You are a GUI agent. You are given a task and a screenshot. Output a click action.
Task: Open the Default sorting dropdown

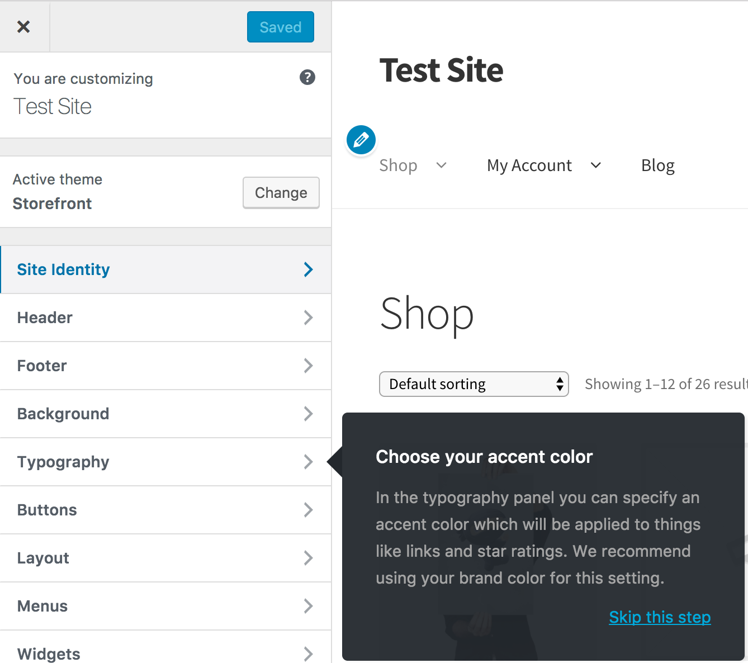tap(474, 384)
